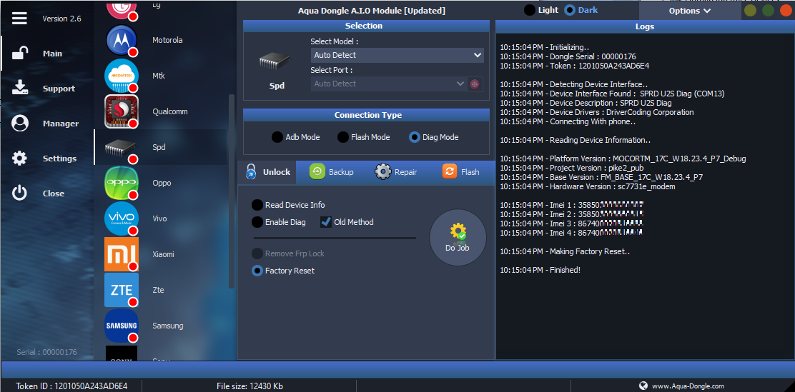This screenshot has width=795, height=392.
Task: Click the Hardware Version sc7731e_modem log line
Action: tap(588, 186)
